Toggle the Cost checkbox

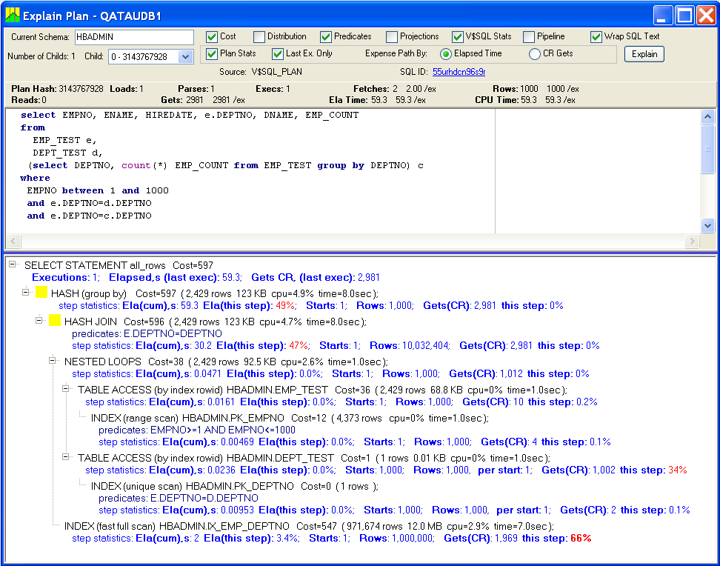(212, 37)
